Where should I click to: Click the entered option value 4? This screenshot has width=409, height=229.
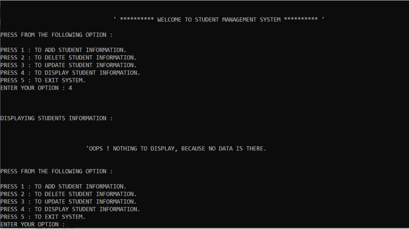[70, 88]
